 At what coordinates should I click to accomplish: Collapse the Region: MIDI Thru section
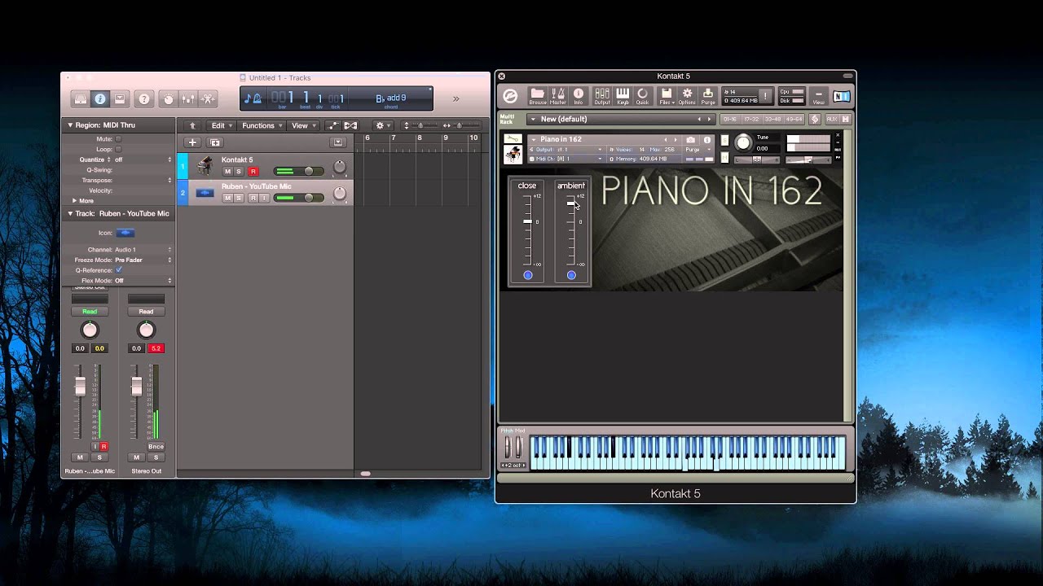coord(70,125)
